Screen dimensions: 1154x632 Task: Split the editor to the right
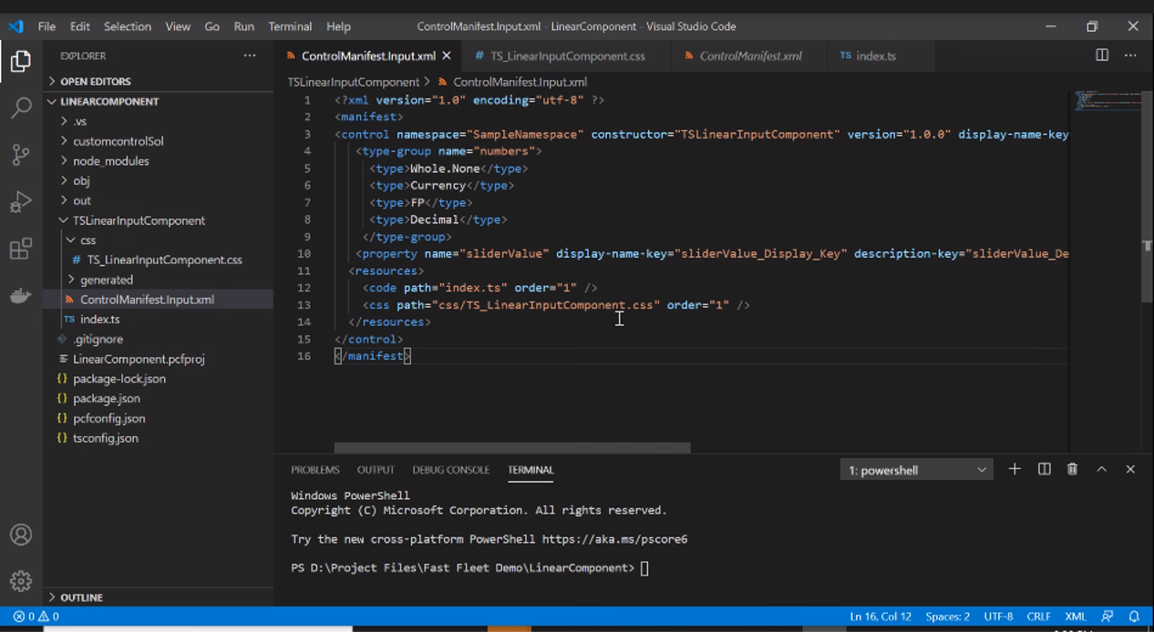click(x=1102, y=56)
